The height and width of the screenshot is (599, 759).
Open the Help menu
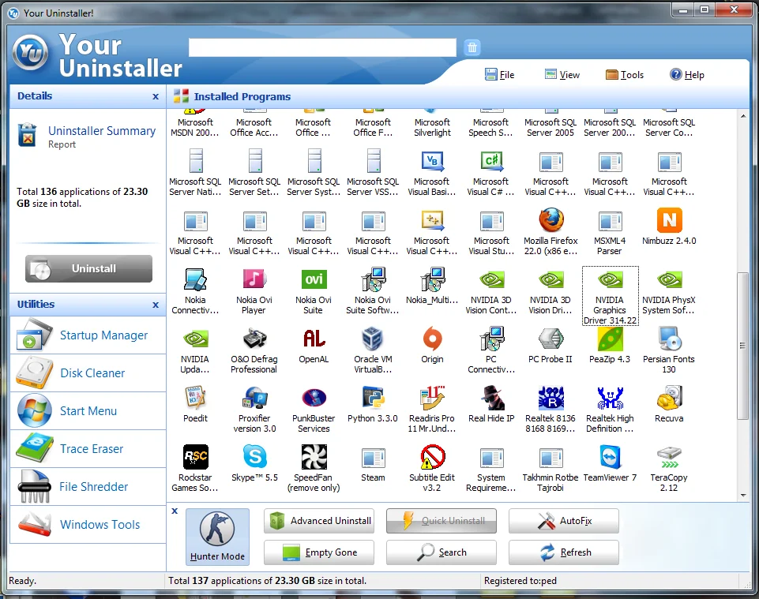coord(687,74)
